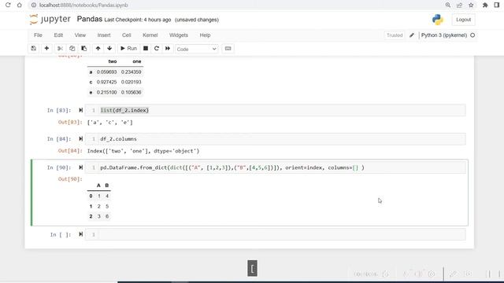Click into the df_2.columns code cell
This screenshot has width=504, height=283.
coord(275,139)
